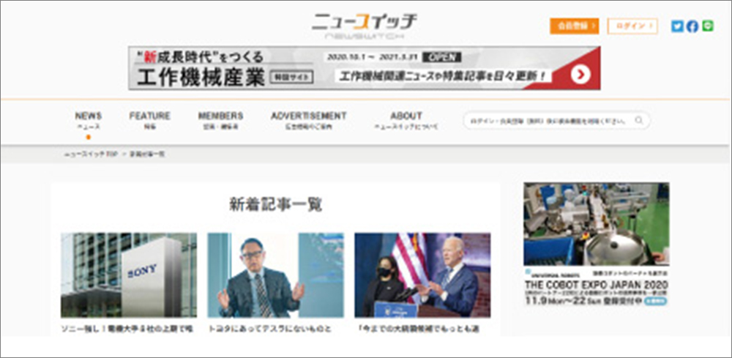Image resolution: width=732 pixels, height=358 pixels.
Task: Go to ニュースイッチ TOP breadcrumb
Action: 91,154
